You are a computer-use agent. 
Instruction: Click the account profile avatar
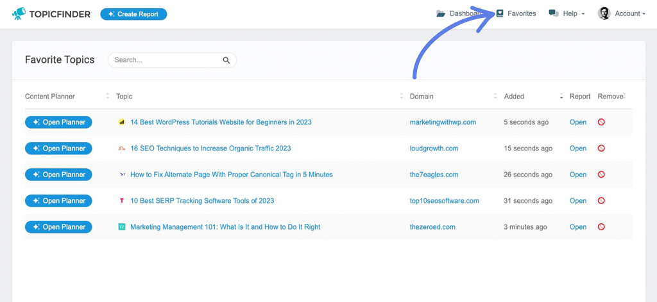604,13
